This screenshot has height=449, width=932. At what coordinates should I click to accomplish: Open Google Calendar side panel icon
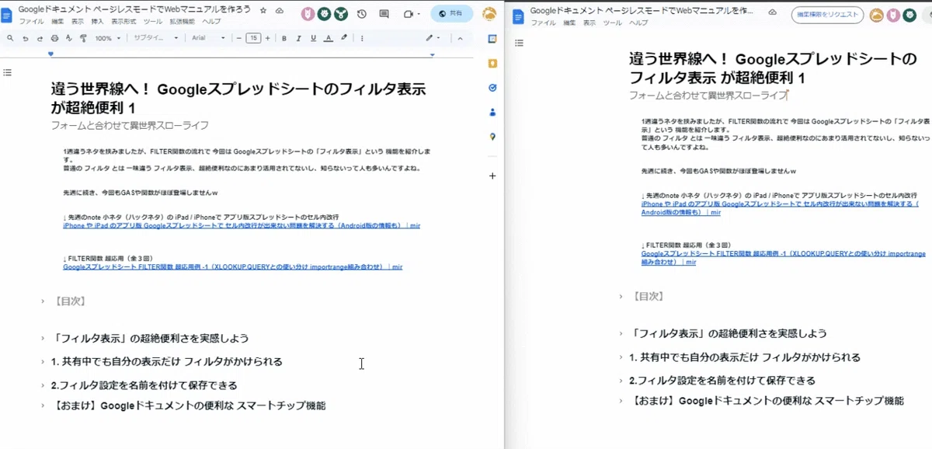coord(492,38)
